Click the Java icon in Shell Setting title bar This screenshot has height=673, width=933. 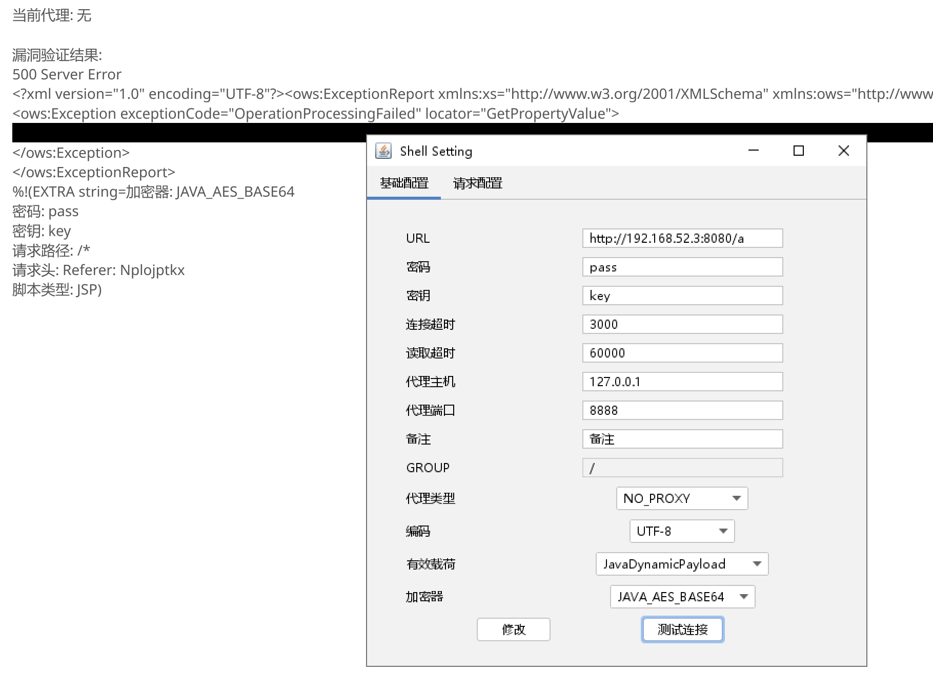(383, 151)
